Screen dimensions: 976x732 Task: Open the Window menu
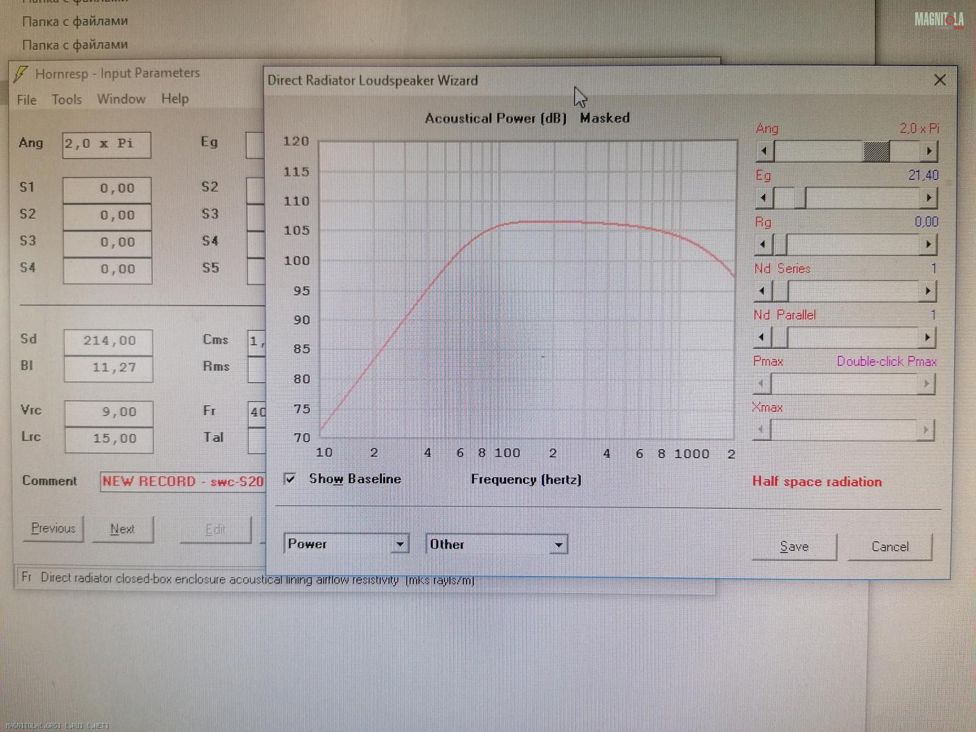click(121, 99)
